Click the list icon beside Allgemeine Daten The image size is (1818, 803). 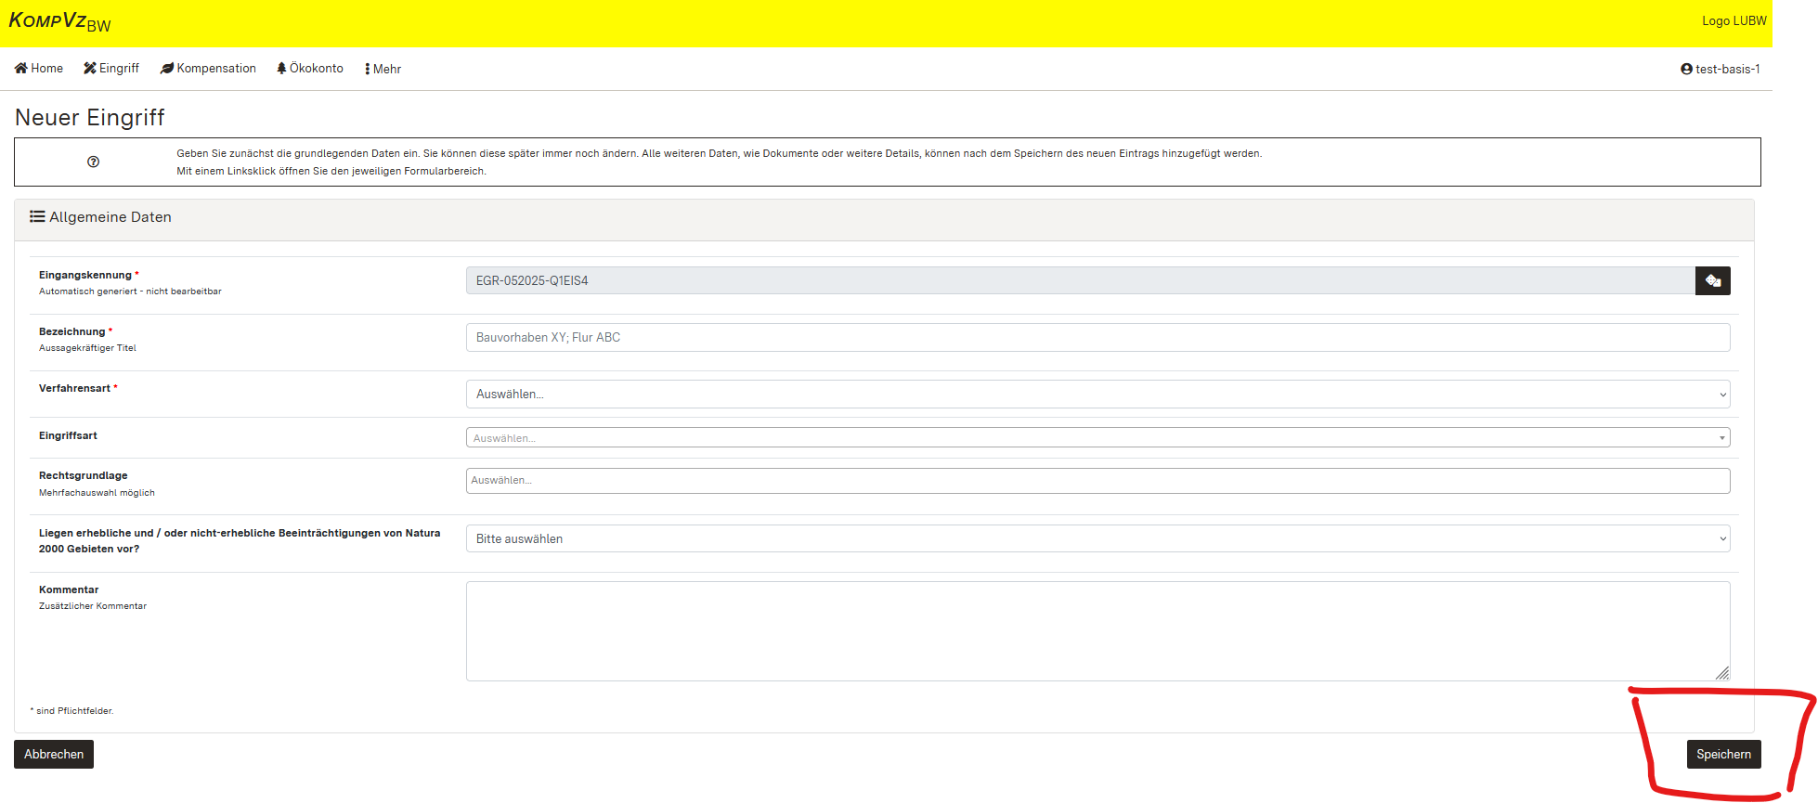(x=37, y=216)
